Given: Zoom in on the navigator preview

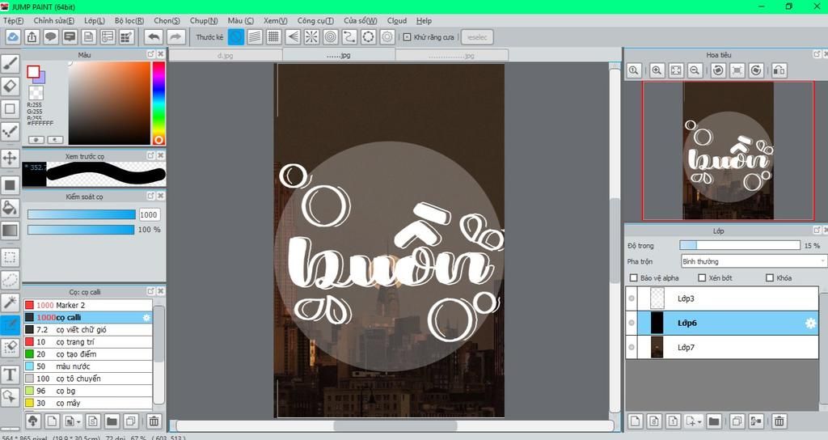Looking at the screenshot, I should pyautogui.click(x=657, y=70).
